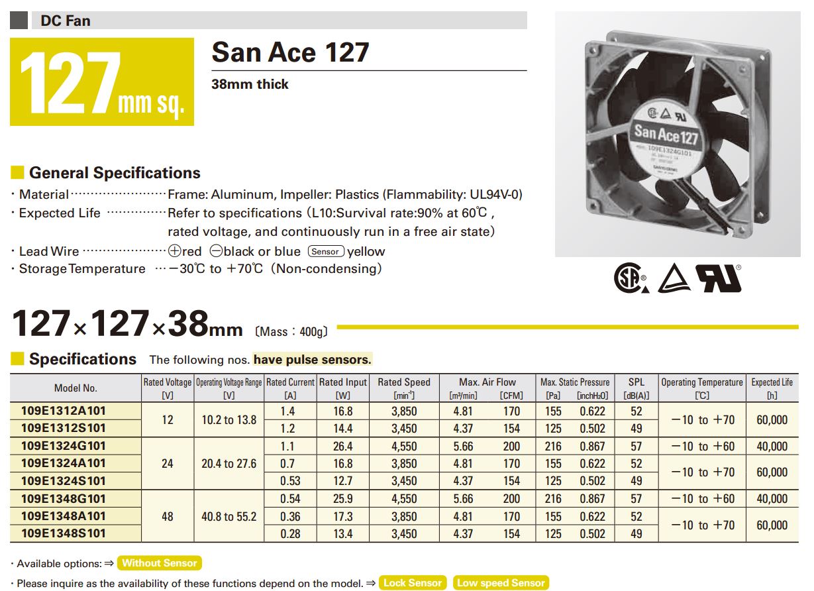Click the San Ace 127 fan photo

click(678, 134)
